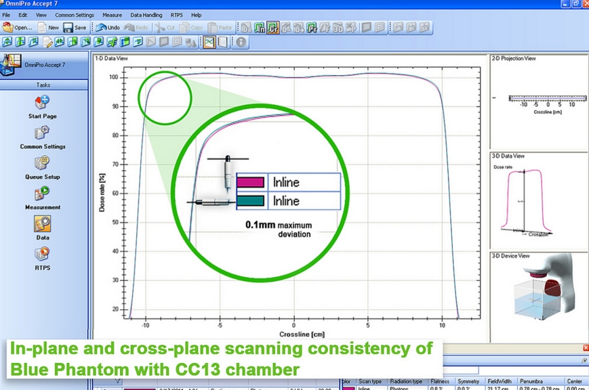Click the greyed-out 'P' toolbar icon
Image resolution: width=589 pixels, height=390 pixels.
coord(351,28)
